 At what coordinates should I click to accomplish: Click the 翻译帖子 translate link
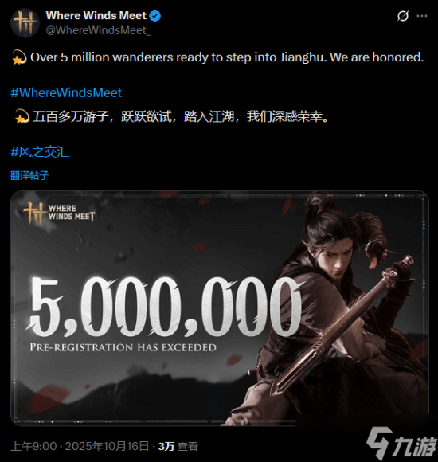point(29,175)
